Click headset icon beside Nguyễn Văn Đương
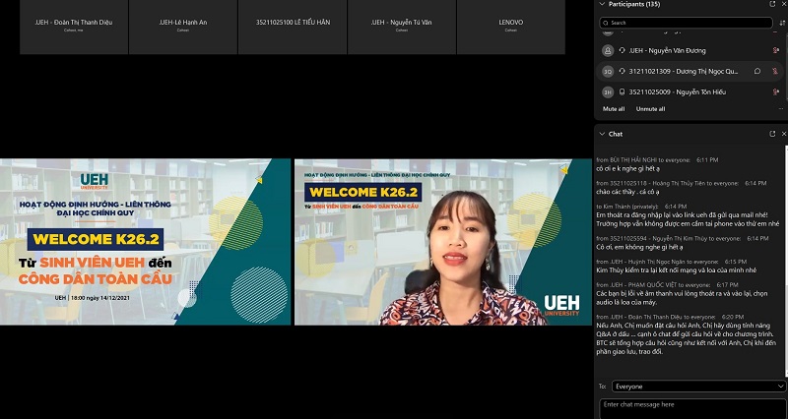 (x=623, y=51)
